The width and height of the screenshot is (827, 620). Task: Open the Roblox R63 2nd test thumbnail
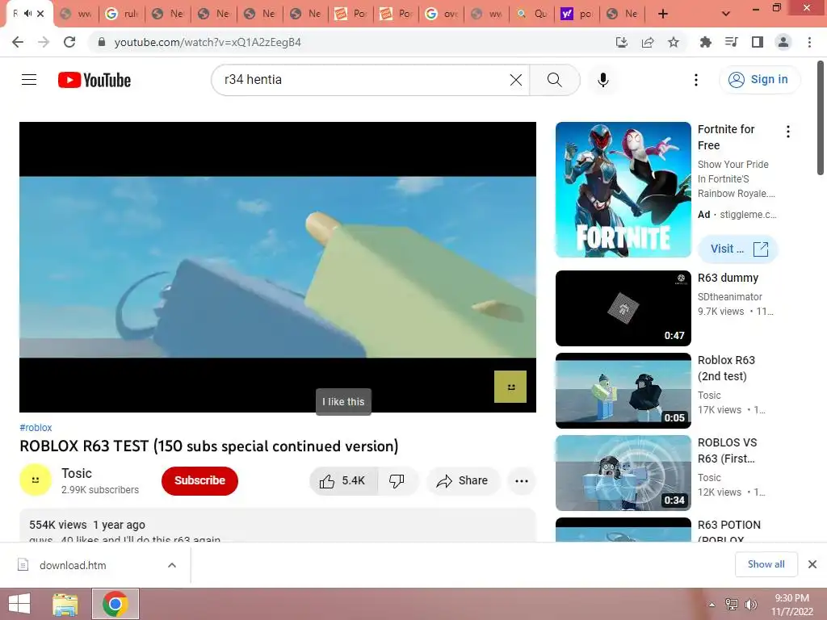click(x=623, y=390)
